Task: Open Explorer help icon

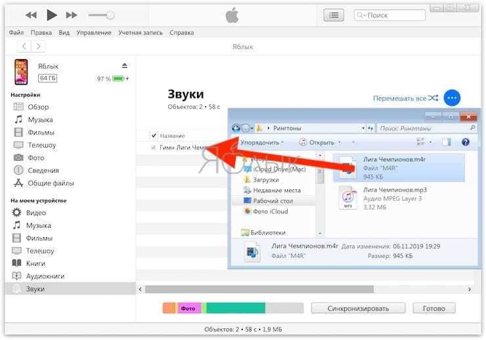Action: [465, 142]
